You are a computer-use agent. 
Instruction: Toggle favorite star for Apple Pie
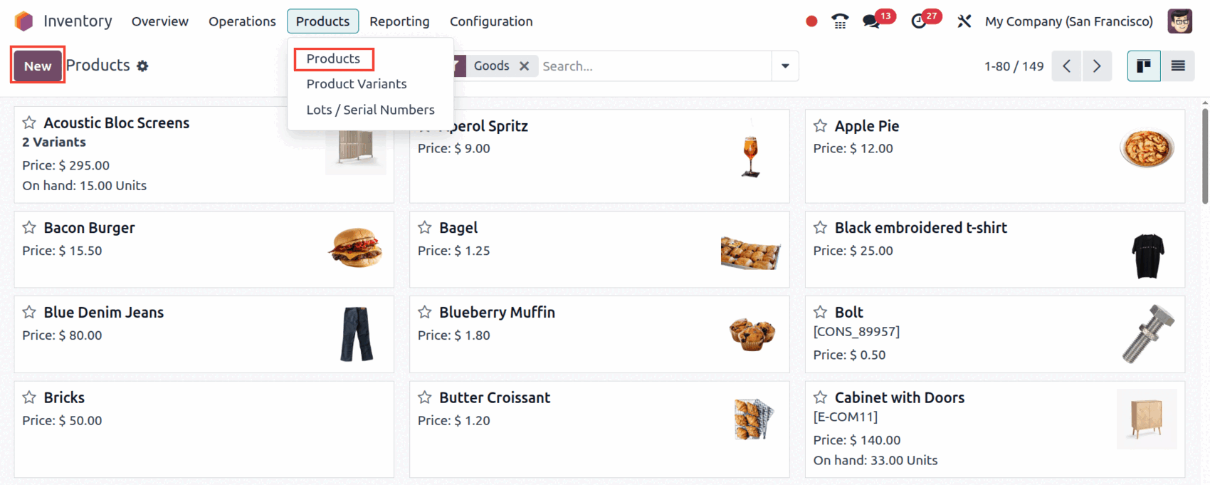tap(821, 126)
